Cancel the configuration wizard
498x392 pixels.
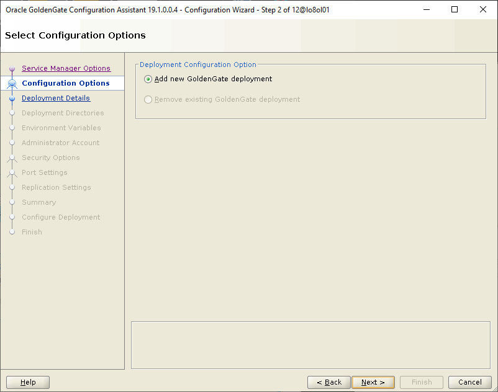click(x=469, y=382)
